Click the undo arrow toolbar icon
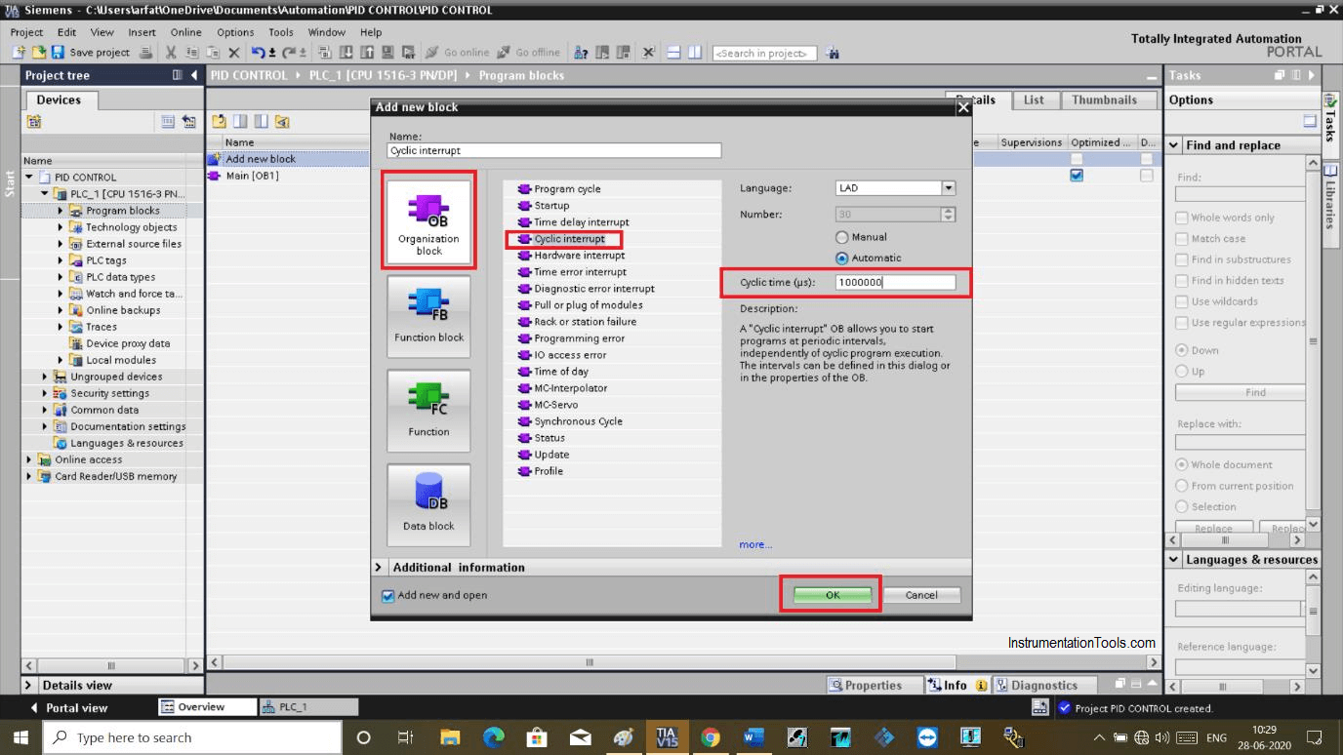1343x755 pixels. tap(258, 53)
